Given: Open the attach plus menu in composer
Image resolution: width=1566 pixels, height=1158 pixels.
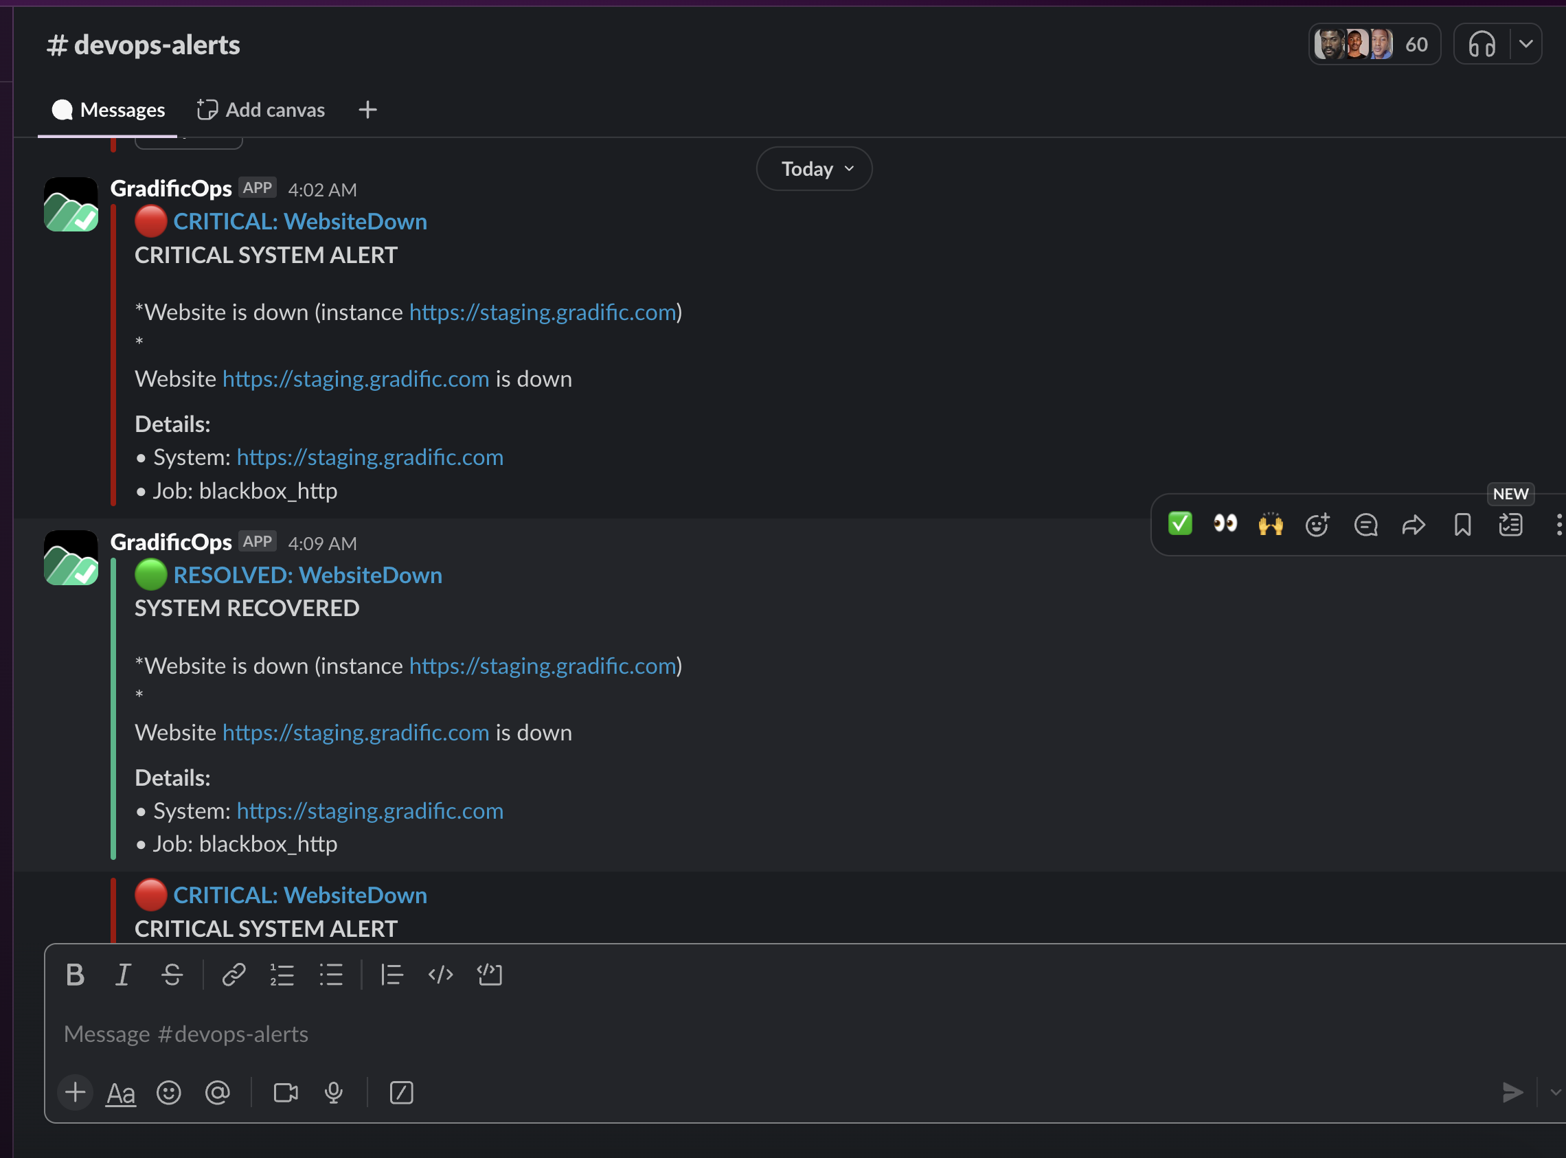Looking at the screenshot, I should (75, 1092).
